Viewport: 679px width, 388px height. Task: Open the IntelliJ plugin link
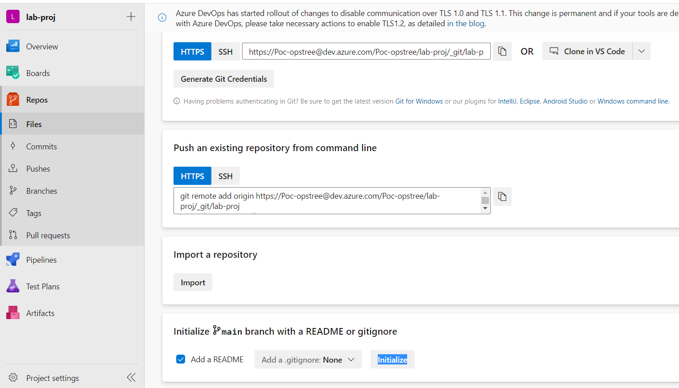coord(507,101)
